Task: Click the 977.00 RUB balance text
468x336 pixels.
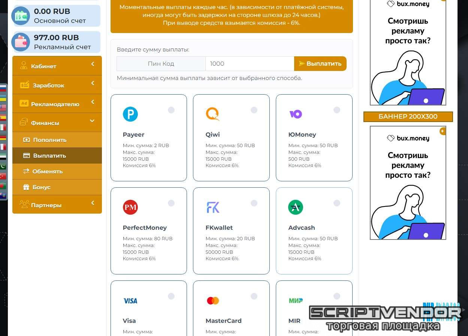Action: [57, 38]
